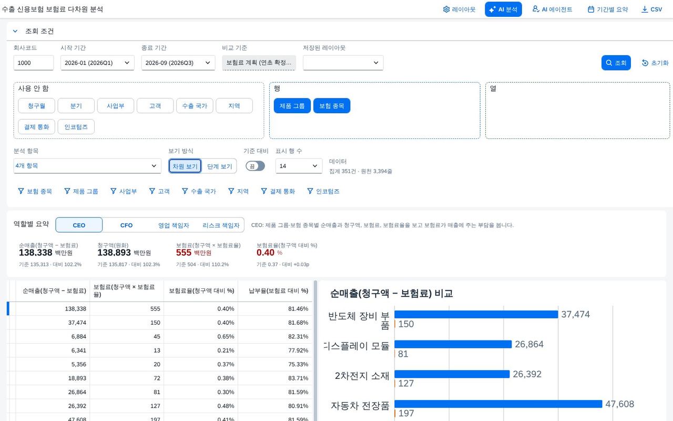
Task: Open the 저장된 레이아웃 dropdown
Action: (343, 63)
